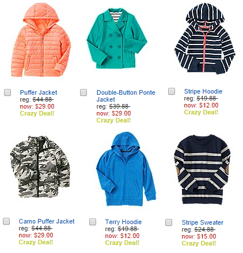View the navy striped hoodie image
The image size is (243, 253).
point(204,39)
